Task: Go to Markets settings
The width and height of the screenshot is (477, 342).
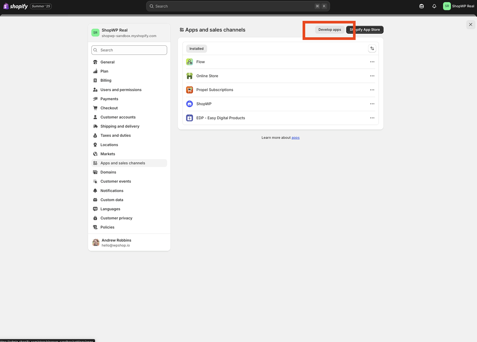Action: [129, 154]
